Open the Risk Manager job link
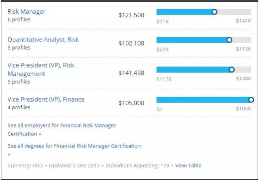The width and height of the screenshot is (259, 181). point(26,12)
